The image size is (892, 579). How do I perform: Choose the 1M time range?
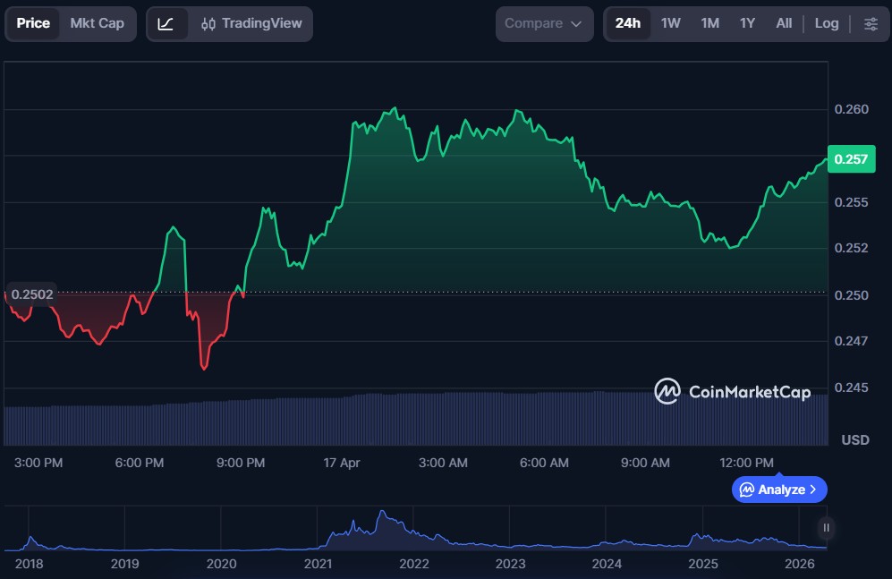point(709,23)
